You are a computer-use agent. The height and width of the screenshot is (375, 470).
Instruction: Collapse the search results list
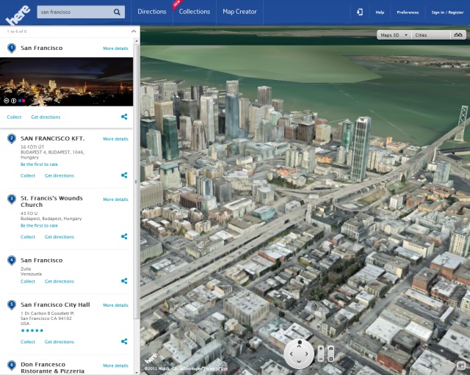134,32
